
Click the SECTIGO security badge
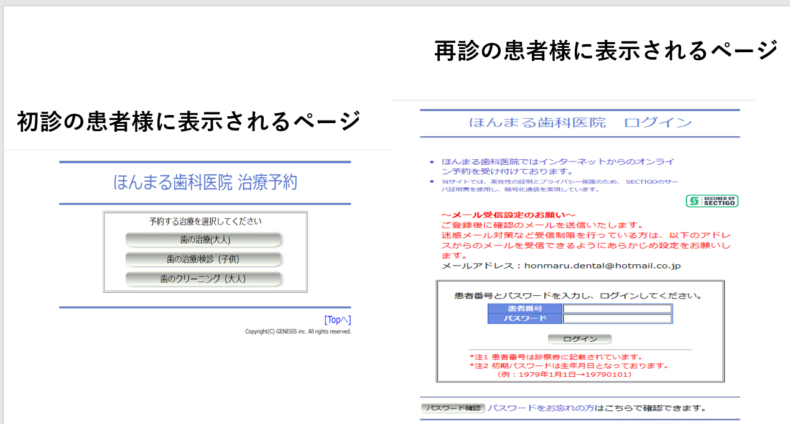(712, 201)
